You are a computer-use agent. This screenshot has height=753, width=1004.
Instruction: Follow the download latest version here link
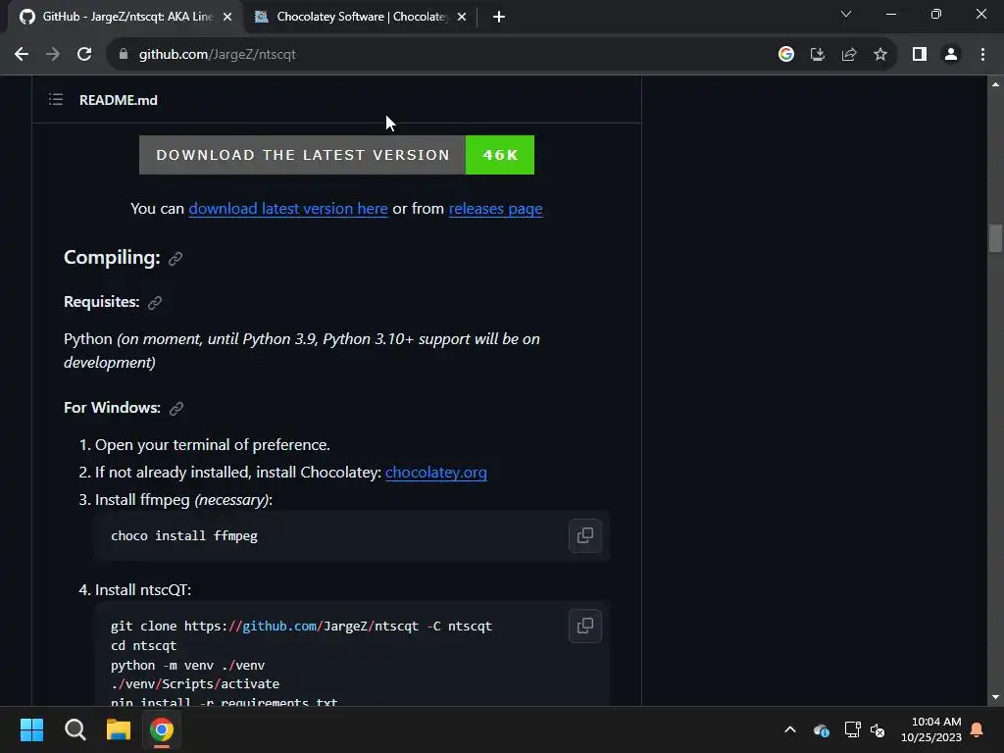pyautogui.click(x=288, y=209)
